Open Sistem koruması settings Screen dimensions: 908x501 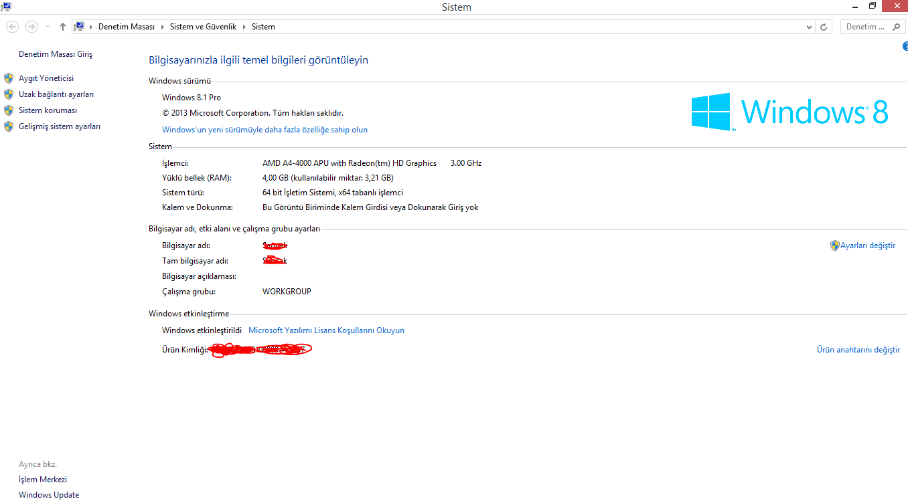coord(48,110)
